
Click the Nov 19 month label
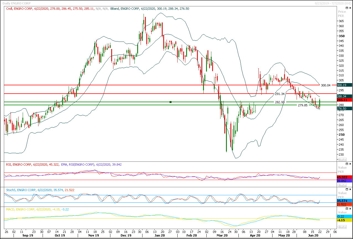click(x=94, y=235)
